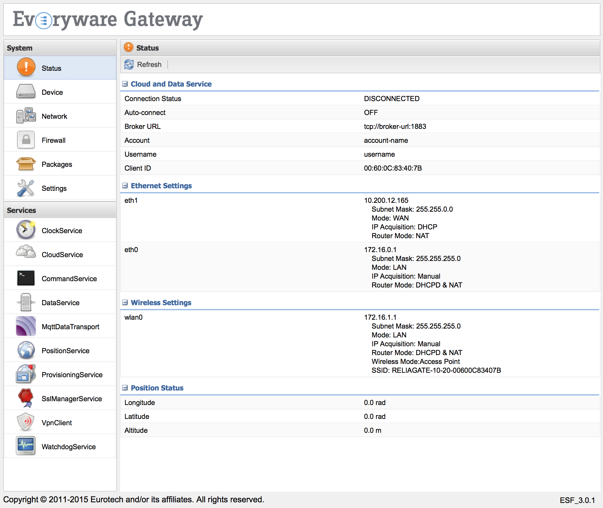Screen dimensions: 603x508
Task: Click the Longitude row label
Action: tap(139, 402)
